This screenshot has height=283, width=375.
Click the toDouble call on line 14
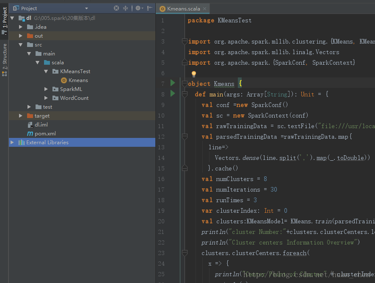coord(350,158)
